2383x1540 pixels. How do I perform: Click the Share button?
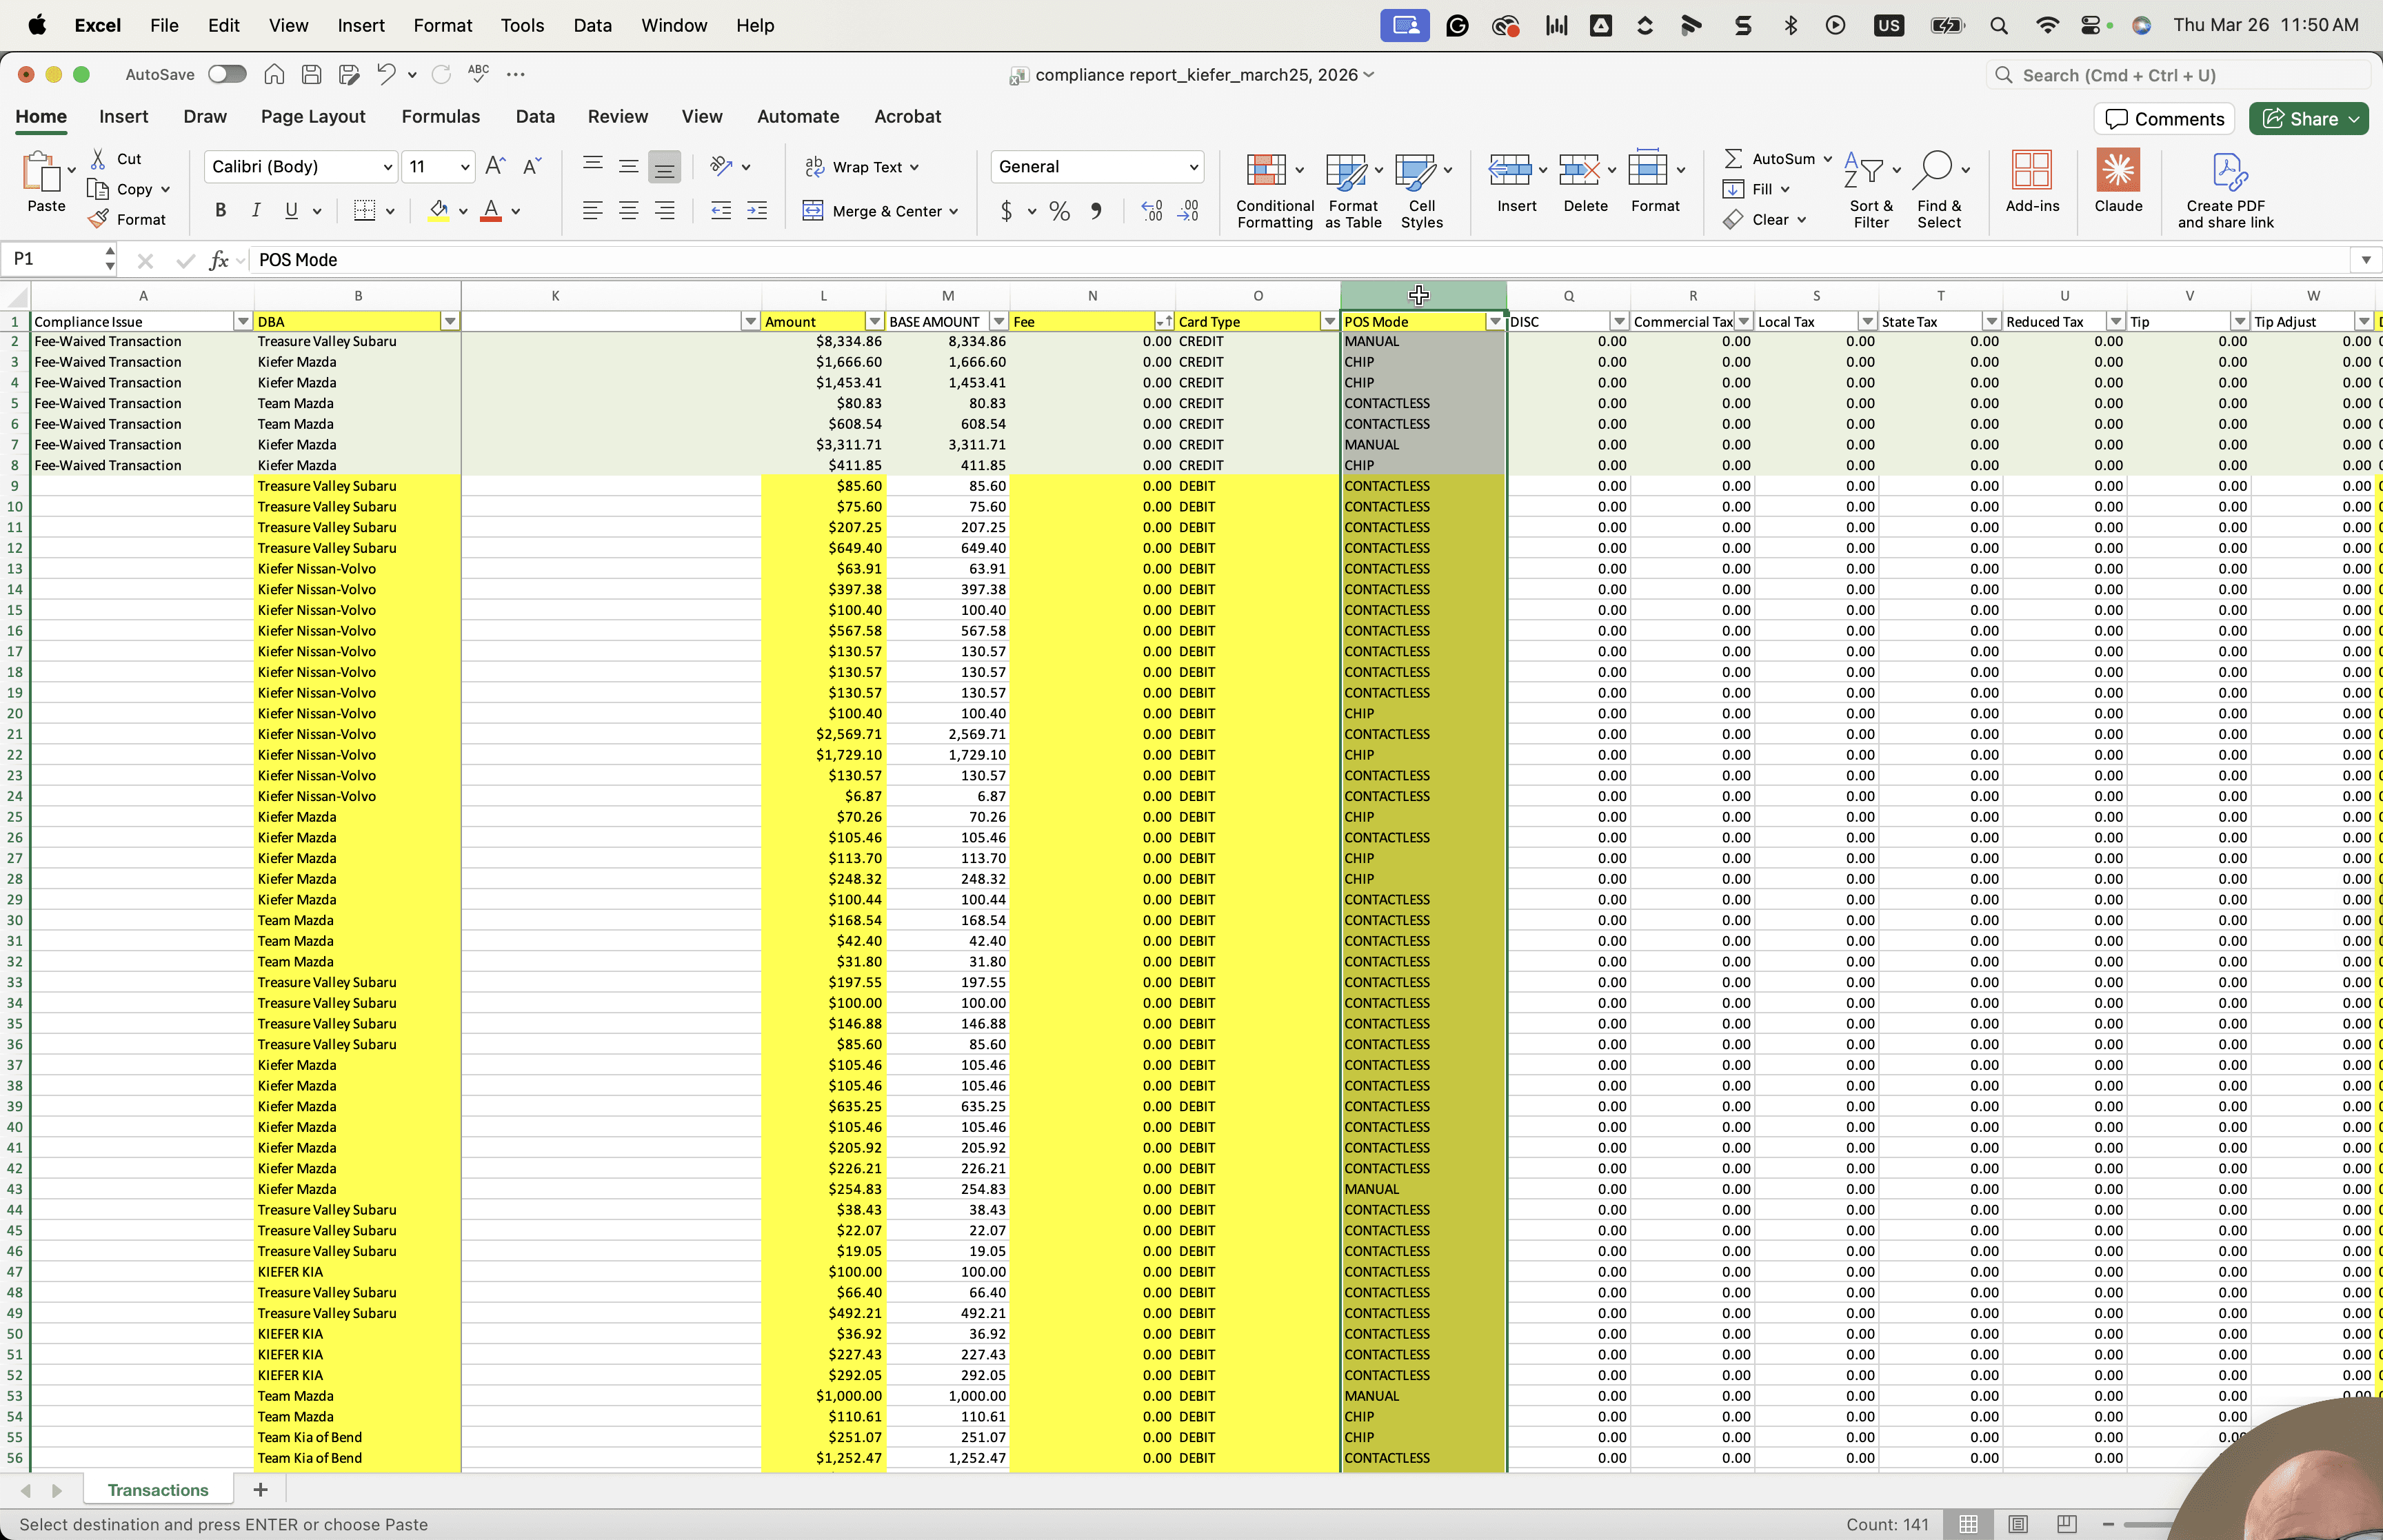click(2308, 119)
